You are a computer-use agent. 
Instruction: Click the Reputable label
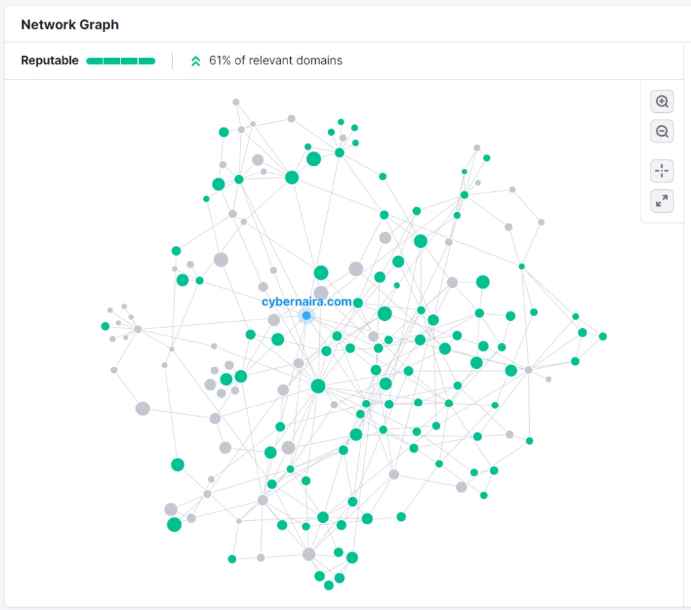click(49, 60)
